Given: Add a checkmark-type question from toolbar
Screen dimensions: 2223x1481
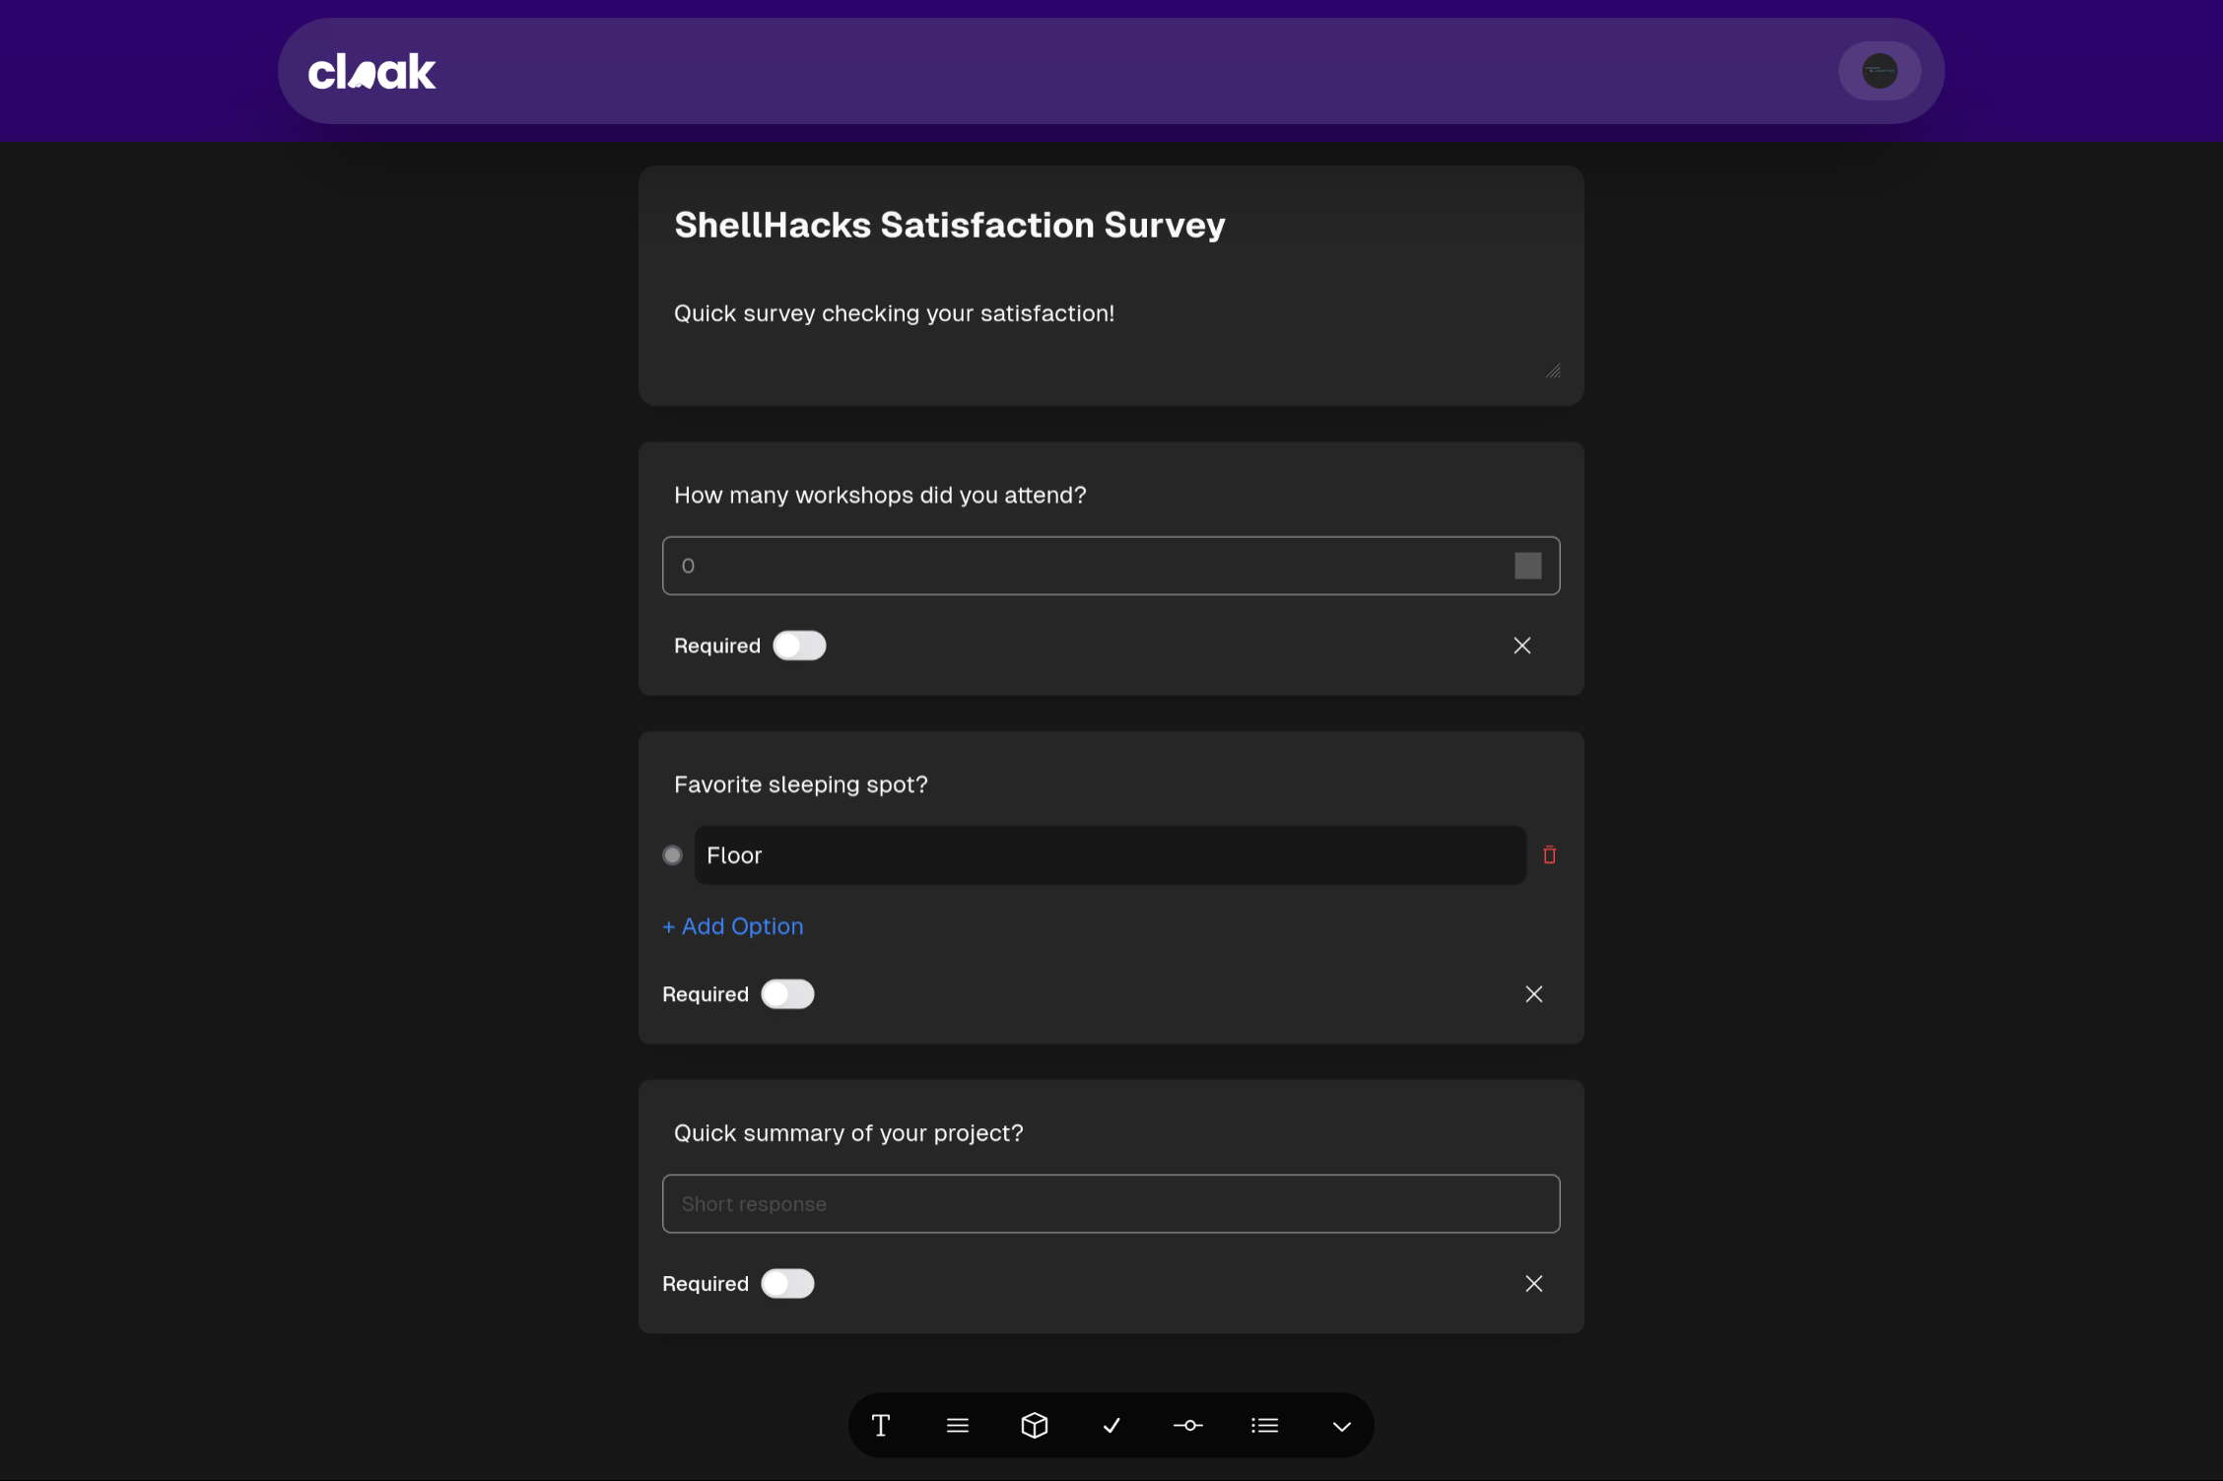Looking at the screenshot, I should [1111, 1425].
